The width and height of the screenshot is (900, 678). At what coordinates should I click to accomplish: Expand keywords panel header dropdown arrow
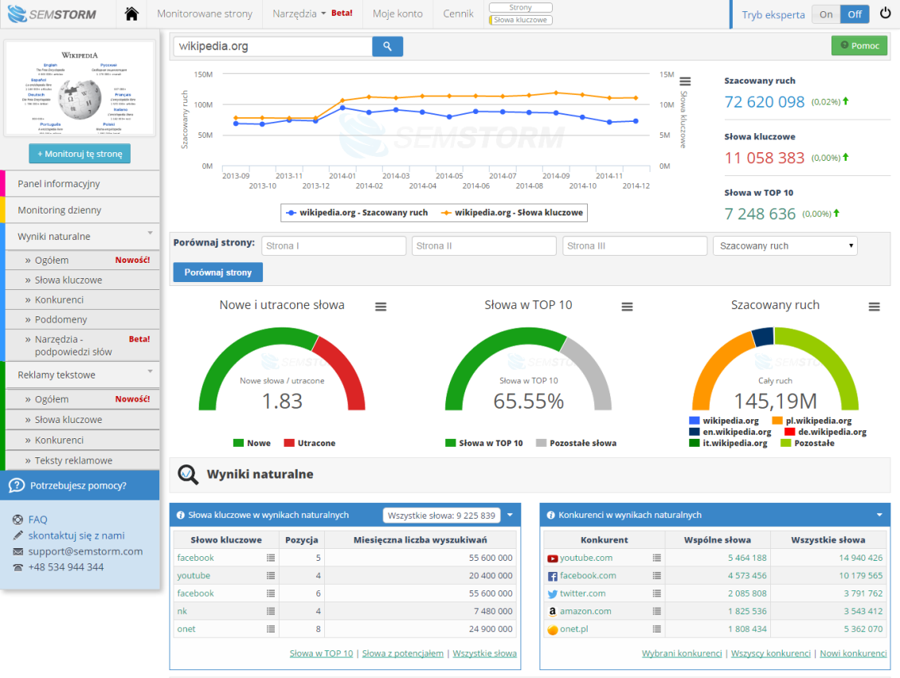[x=510, y=515]
